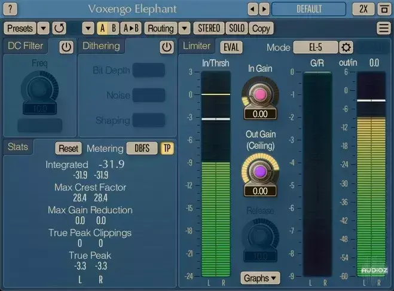Open window size settings icon
394x291 pixels.
click(384, 10)
